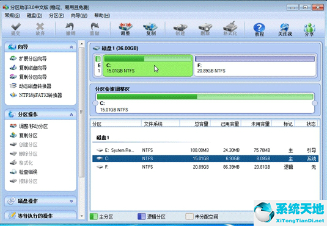This screenshot has height=226, width=327.
Task: Click the 关注我 toolbar icon
Action: pyautogui.click(x=285, y=29)
